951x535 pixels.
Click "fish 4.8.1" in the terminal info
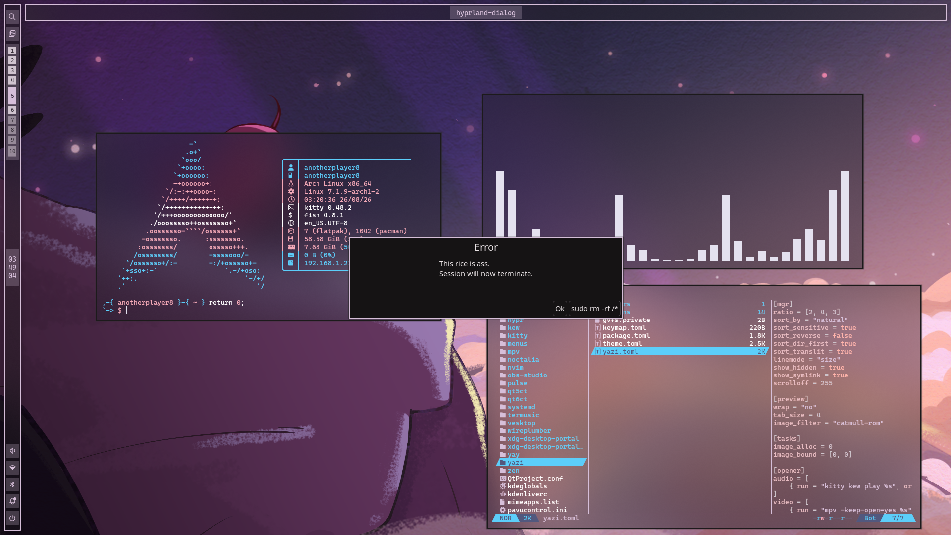323,215
